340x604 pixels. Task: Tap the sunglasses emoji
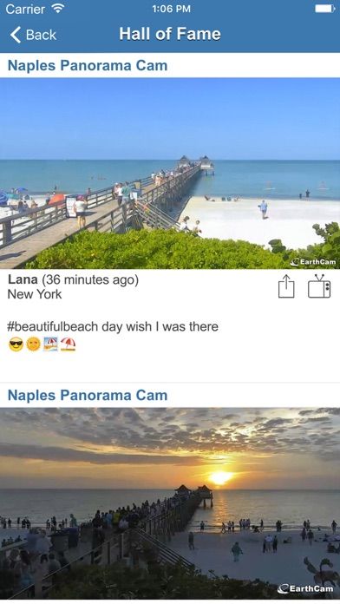tap(16, 344)
